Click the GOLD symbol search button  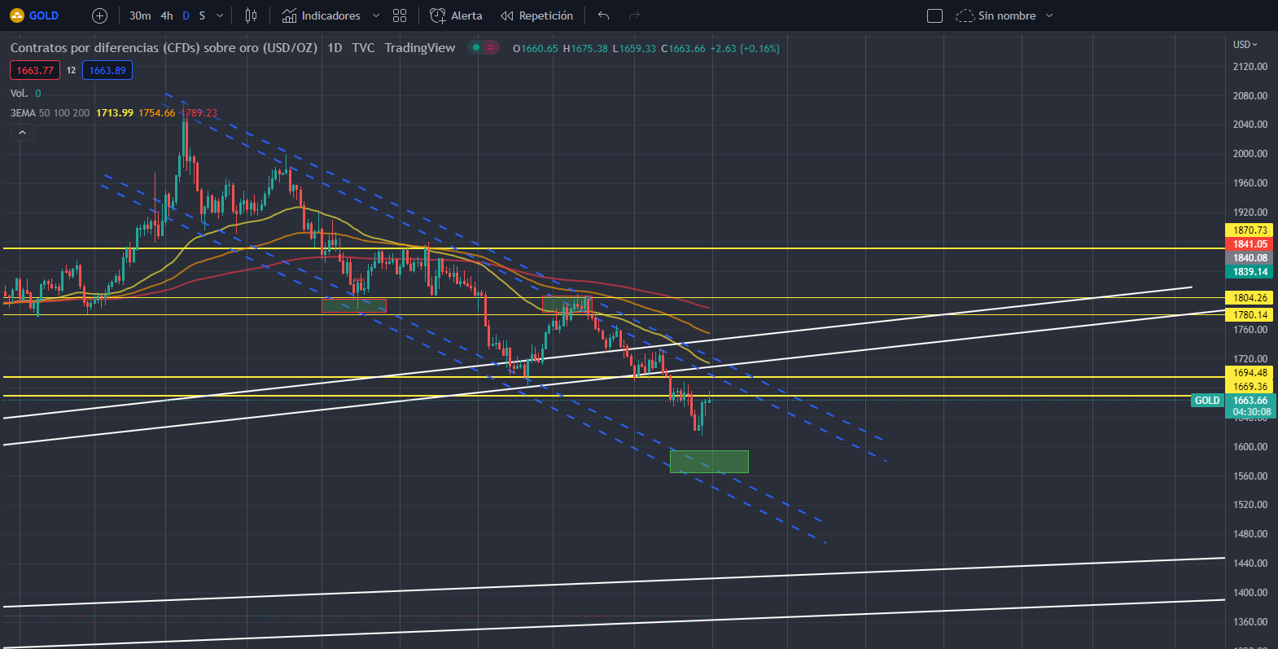point(34,15)
